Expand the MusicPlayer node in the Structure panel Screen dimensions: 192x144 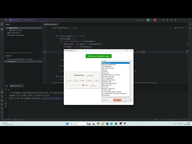click(x=5, y=61)
